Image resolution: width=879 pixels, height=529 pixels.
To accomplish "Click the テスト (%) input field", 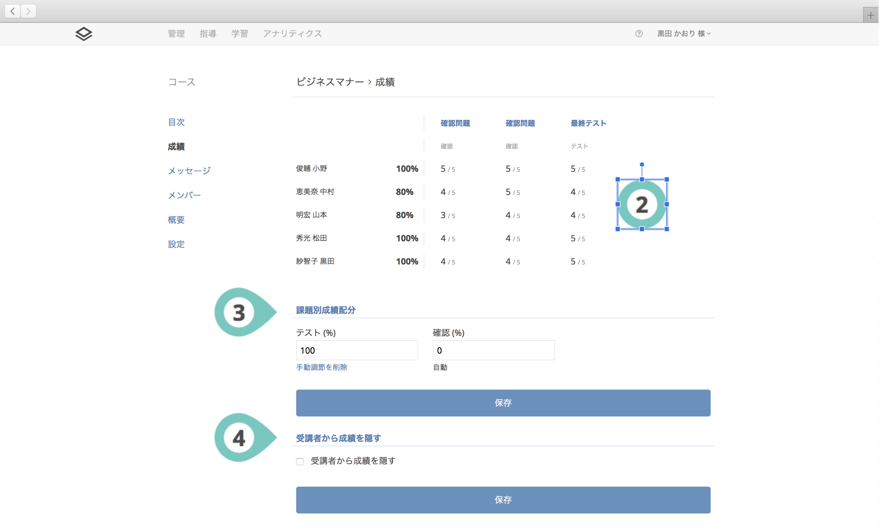I will tap(357, 350).
